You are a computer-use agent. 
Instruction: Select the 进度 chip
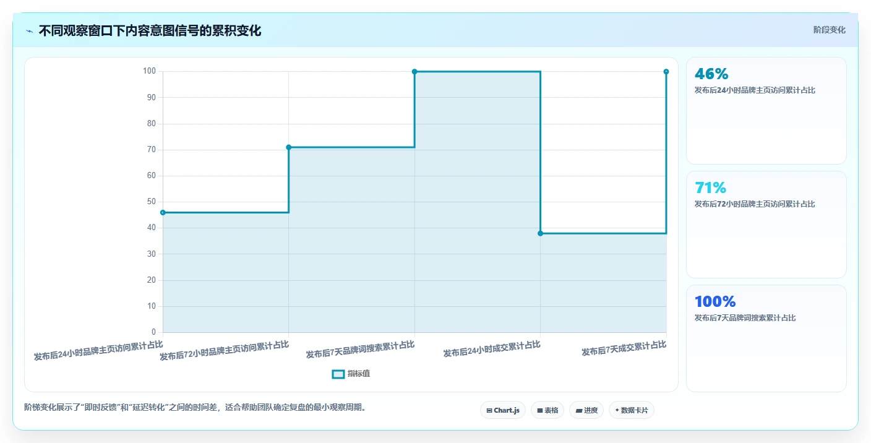click(586, 410)
